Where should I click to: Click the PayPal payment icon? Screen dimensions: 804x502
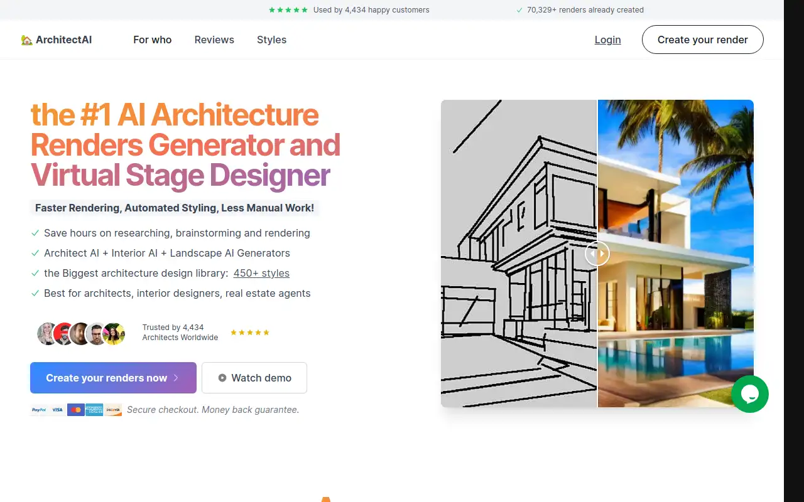(39, 410)
